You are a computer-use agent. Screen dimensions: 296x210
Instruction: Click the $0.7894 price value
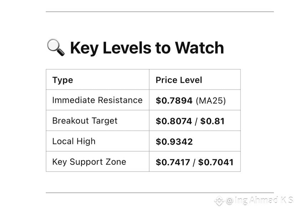[174, 100]
